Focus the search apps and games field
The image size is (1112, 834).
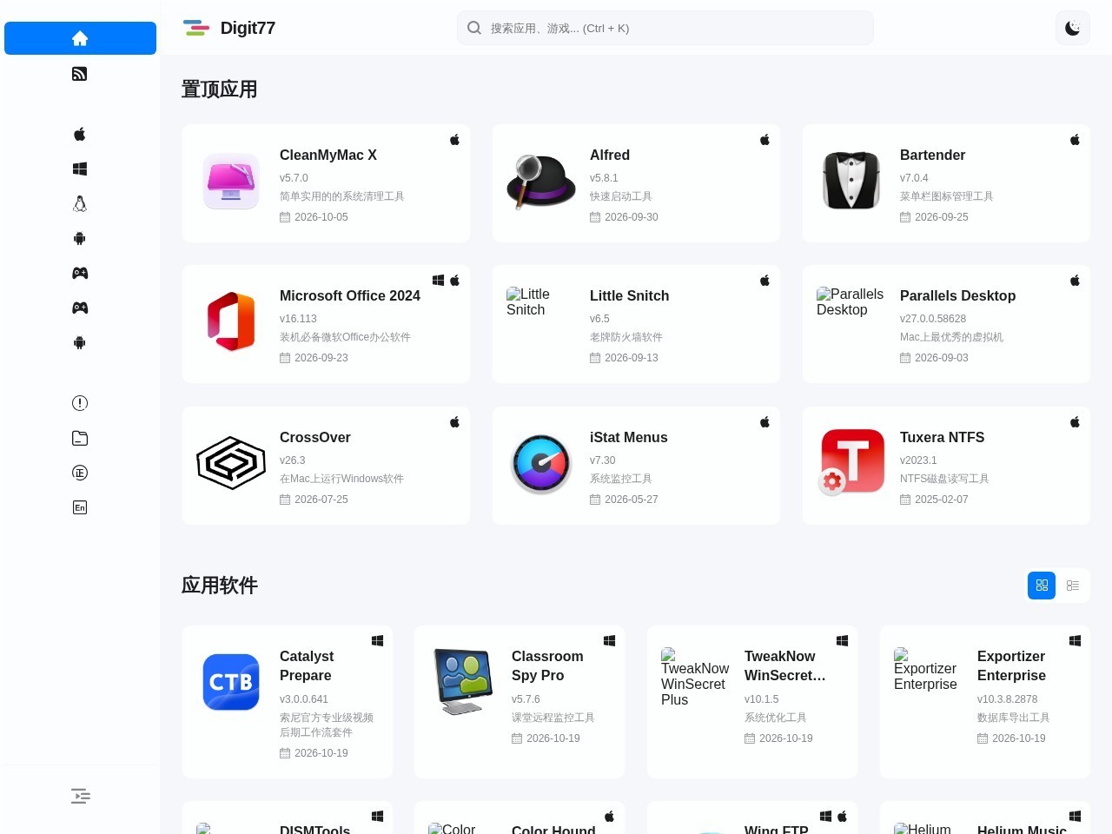tap(665, 28)
